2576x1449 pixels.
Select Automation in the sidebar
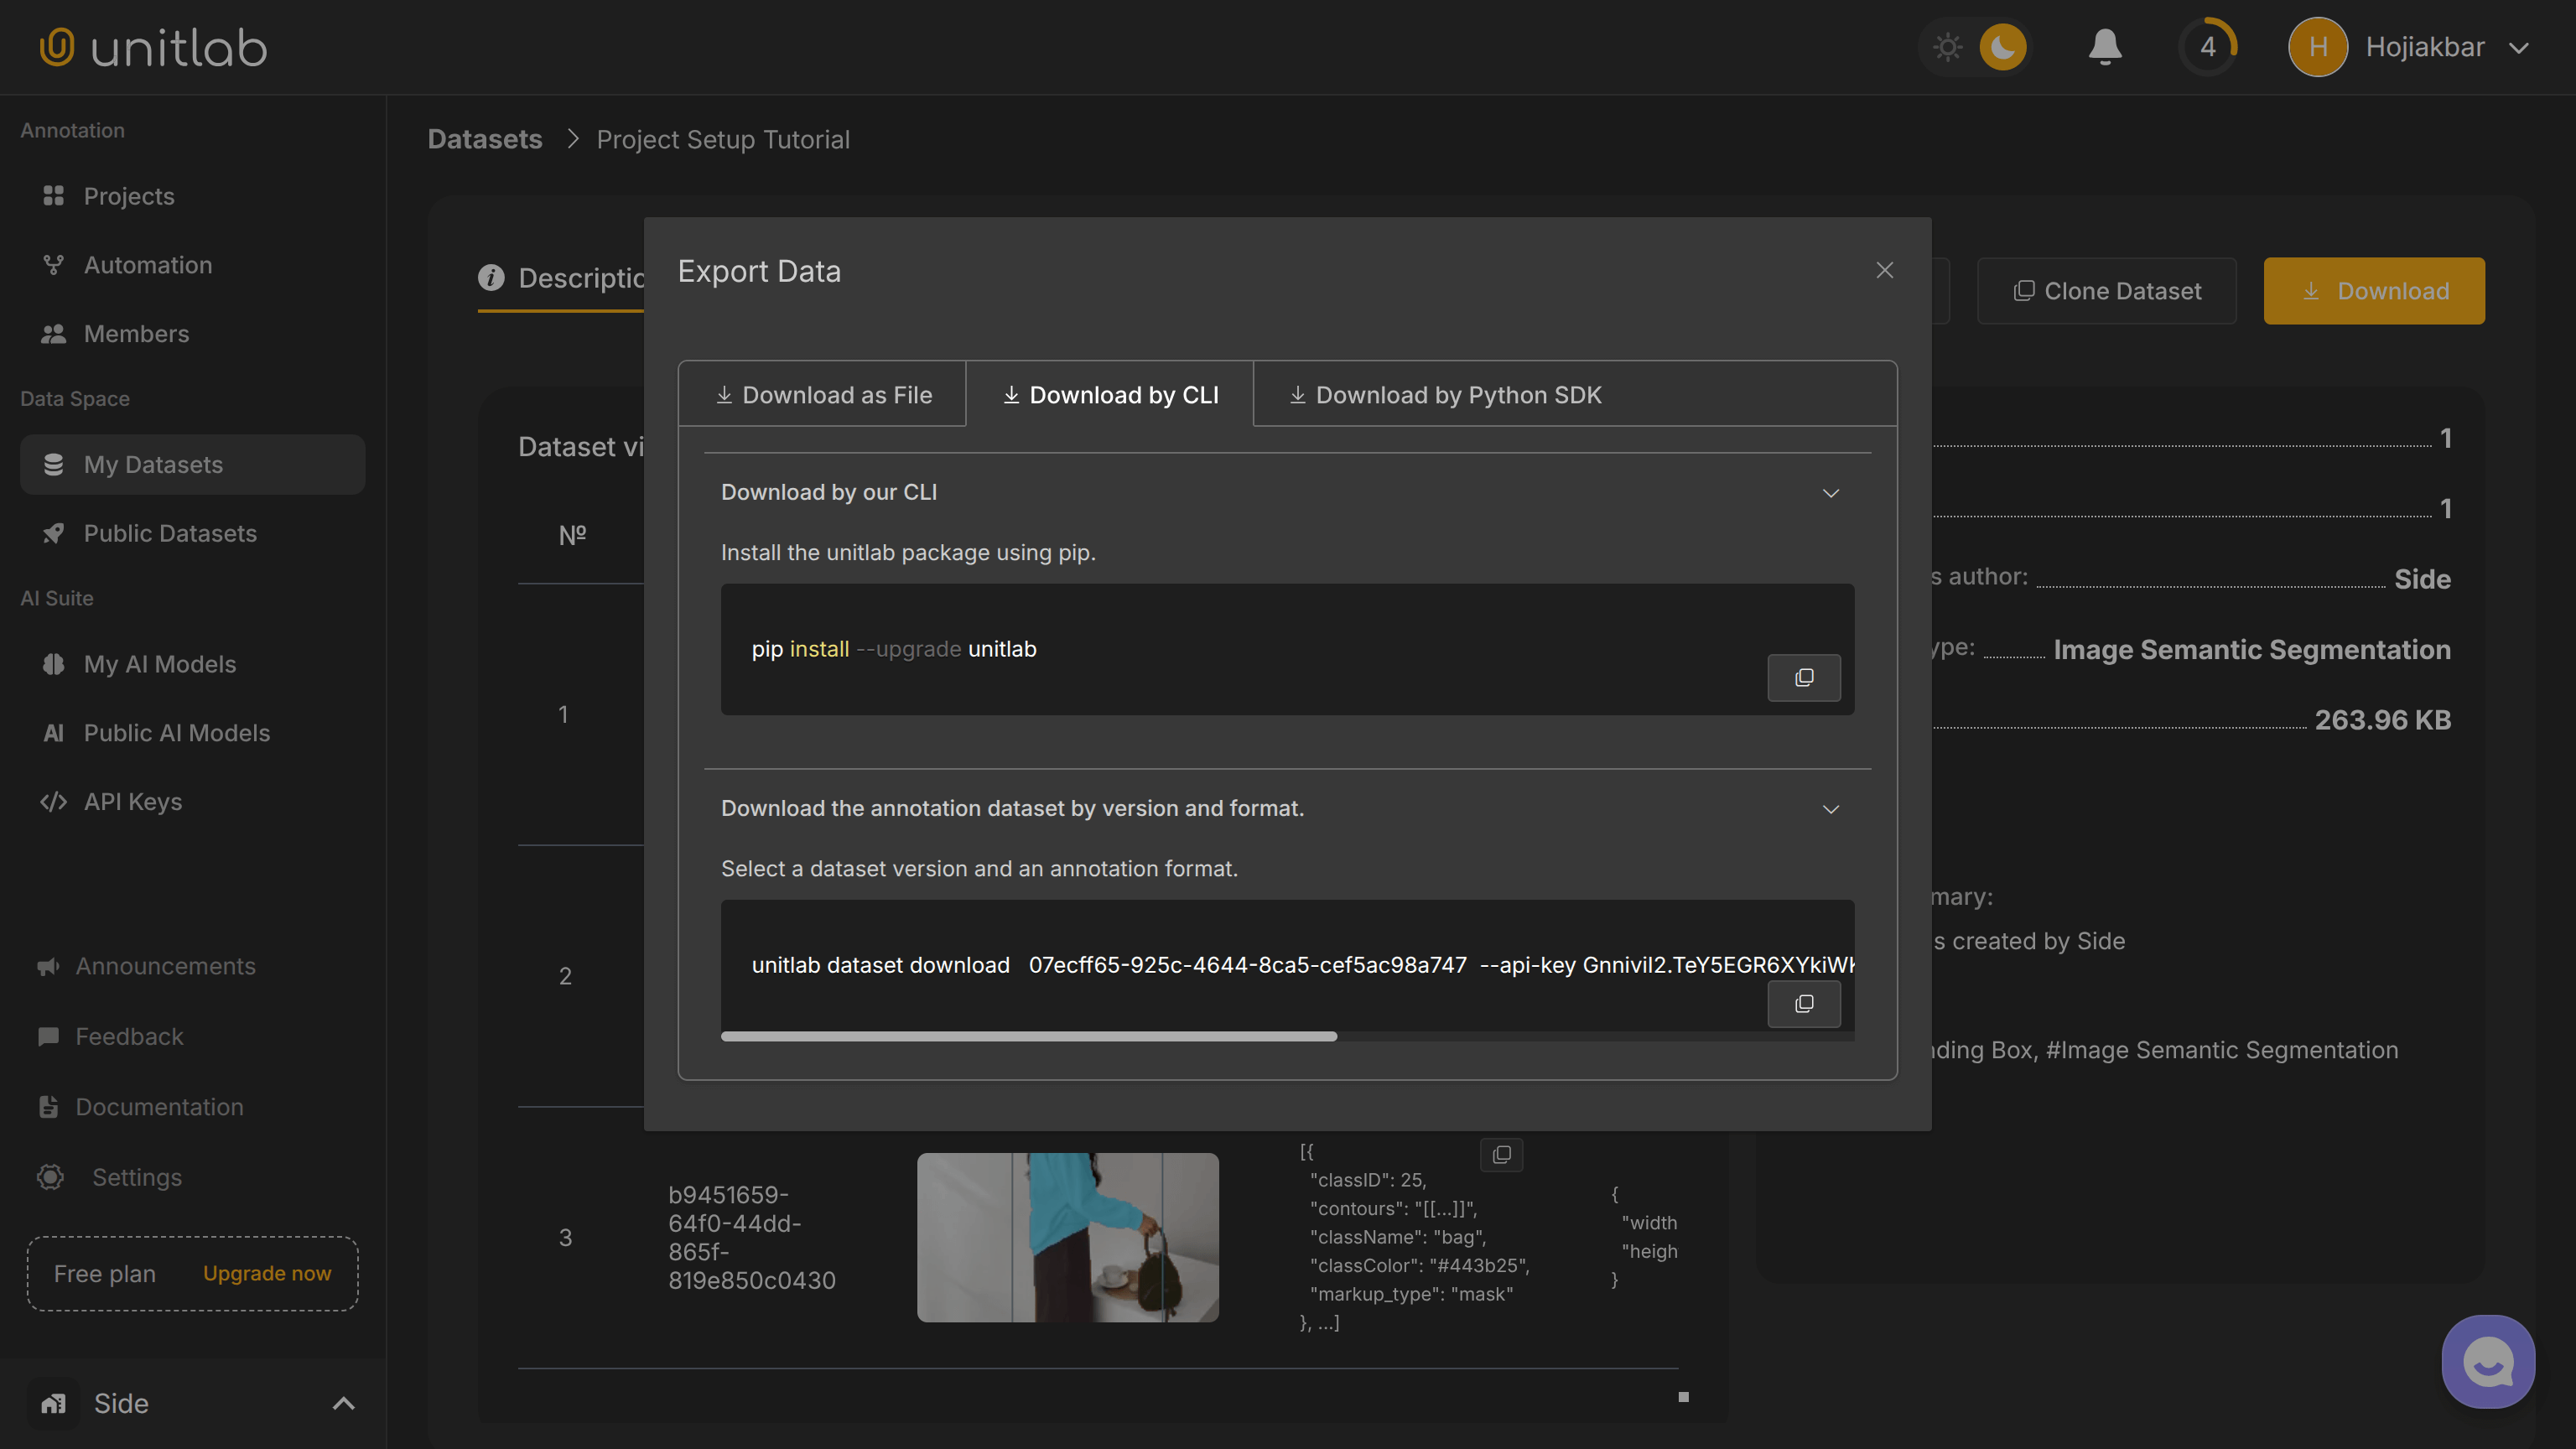[146, 264]
